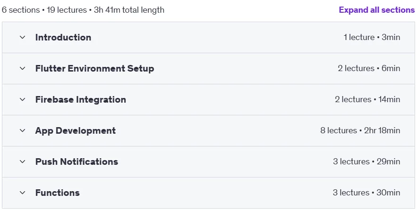Expand Firebase Integration chevron arrow
The image size is (416, 210).
pos(23,99)
